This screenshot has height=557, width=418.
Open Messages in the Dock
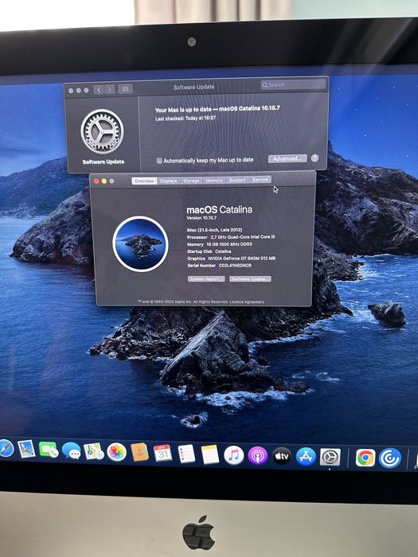coord(71,451)
